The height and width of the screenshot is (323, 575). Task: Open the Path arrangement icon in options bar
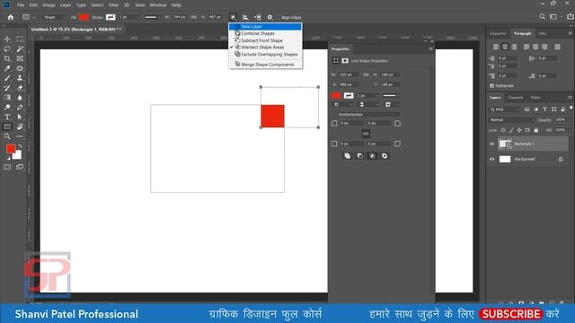tap(258, 17)
